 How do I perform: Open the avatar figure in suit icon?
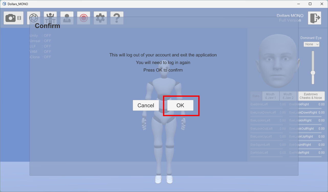click(67, 18)
